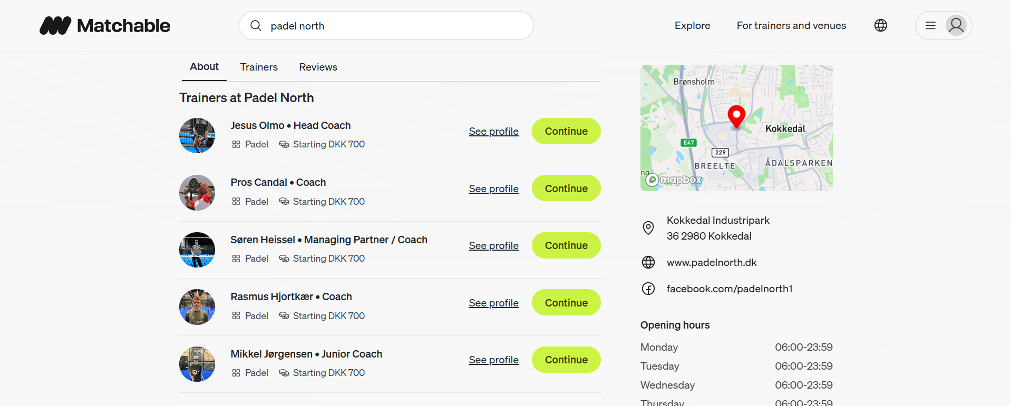Open the language globe icon
This screenshot has height=406, width=1011.
tap(881, 25)
